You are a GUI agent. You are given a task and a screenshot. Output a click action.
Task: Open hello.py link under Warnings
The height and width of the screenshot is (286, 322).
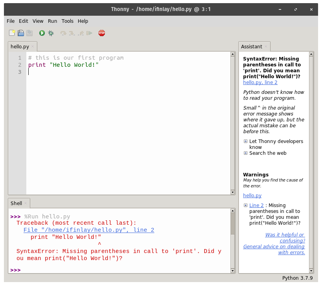[x=252, y=195]
